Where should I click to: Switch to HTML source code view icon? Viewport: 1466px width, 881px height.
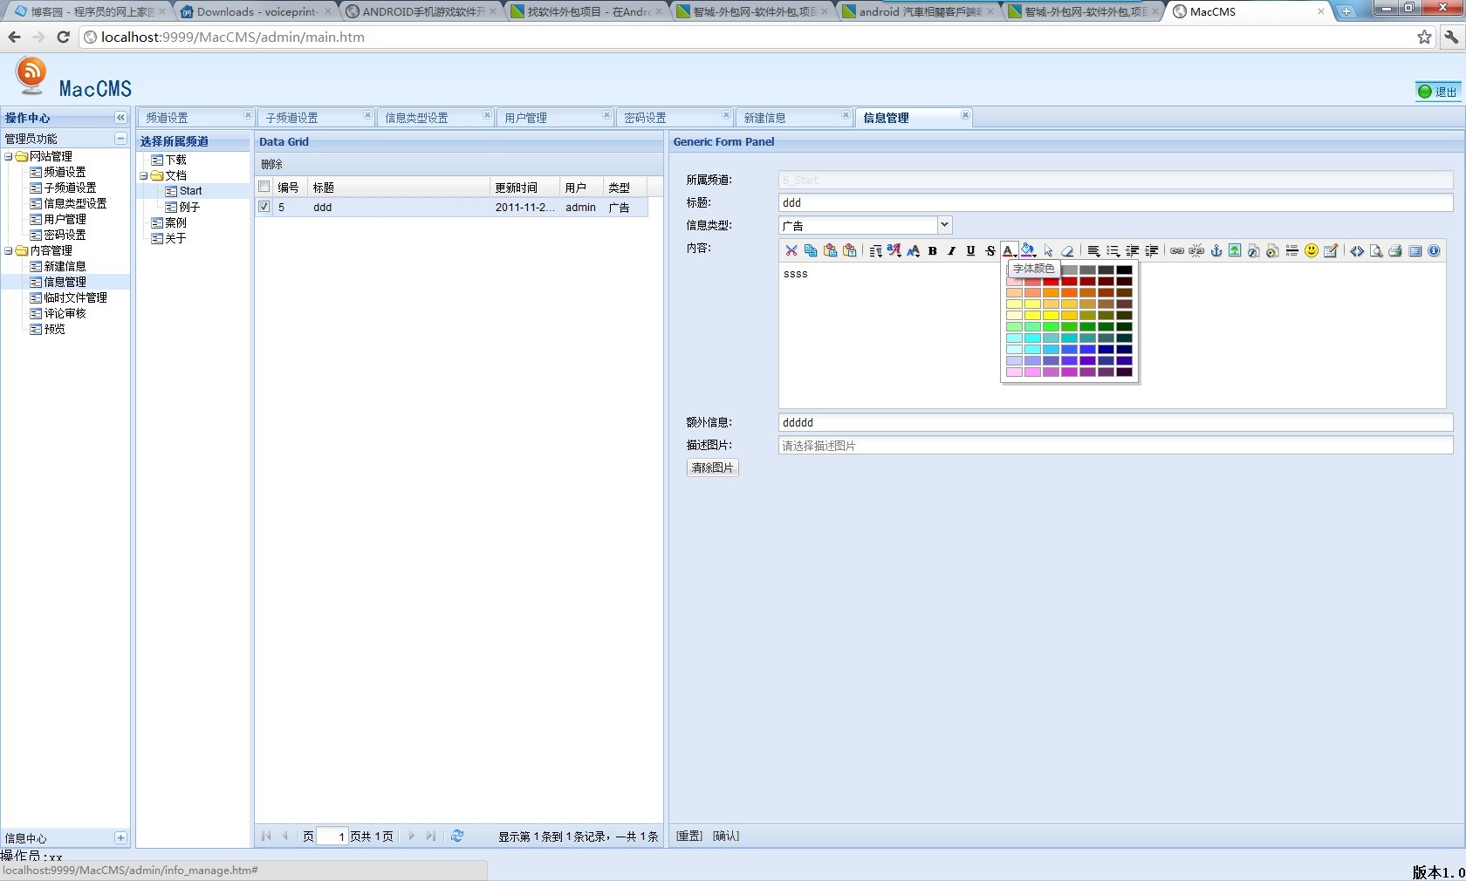pyautogui.click(x=1357, y=250)
